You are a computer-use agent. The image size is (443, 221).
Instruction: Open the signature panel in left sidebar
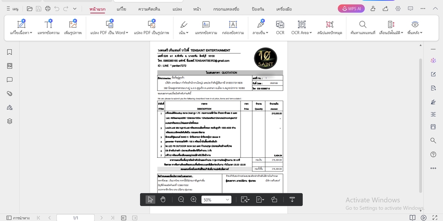(10, 108)
